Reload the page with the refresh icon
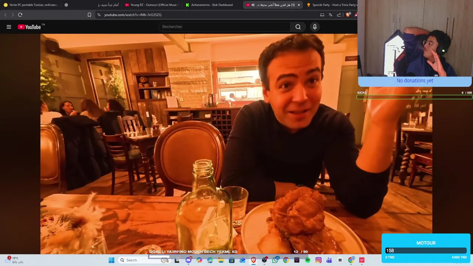Viewport: 473px width, 266px height. point(20,15)
